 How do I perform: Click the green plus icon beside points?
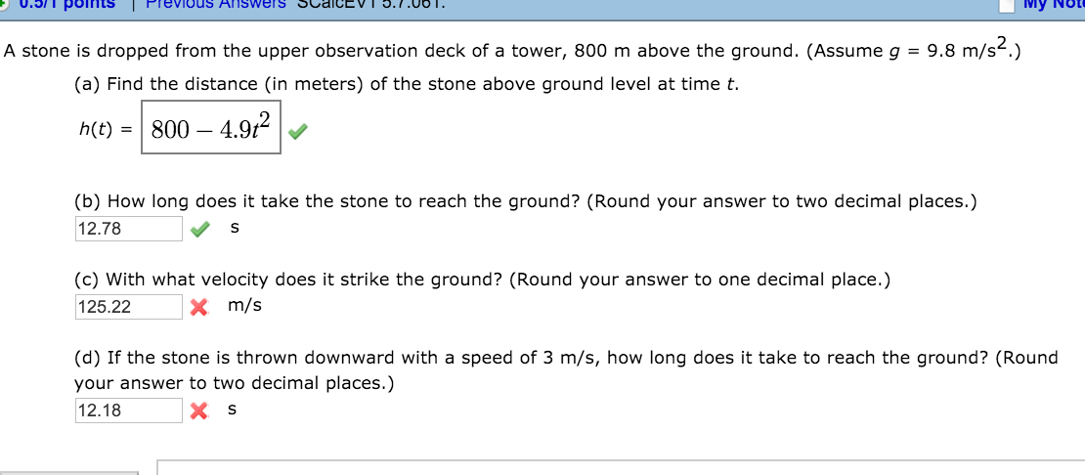point(4,4)
